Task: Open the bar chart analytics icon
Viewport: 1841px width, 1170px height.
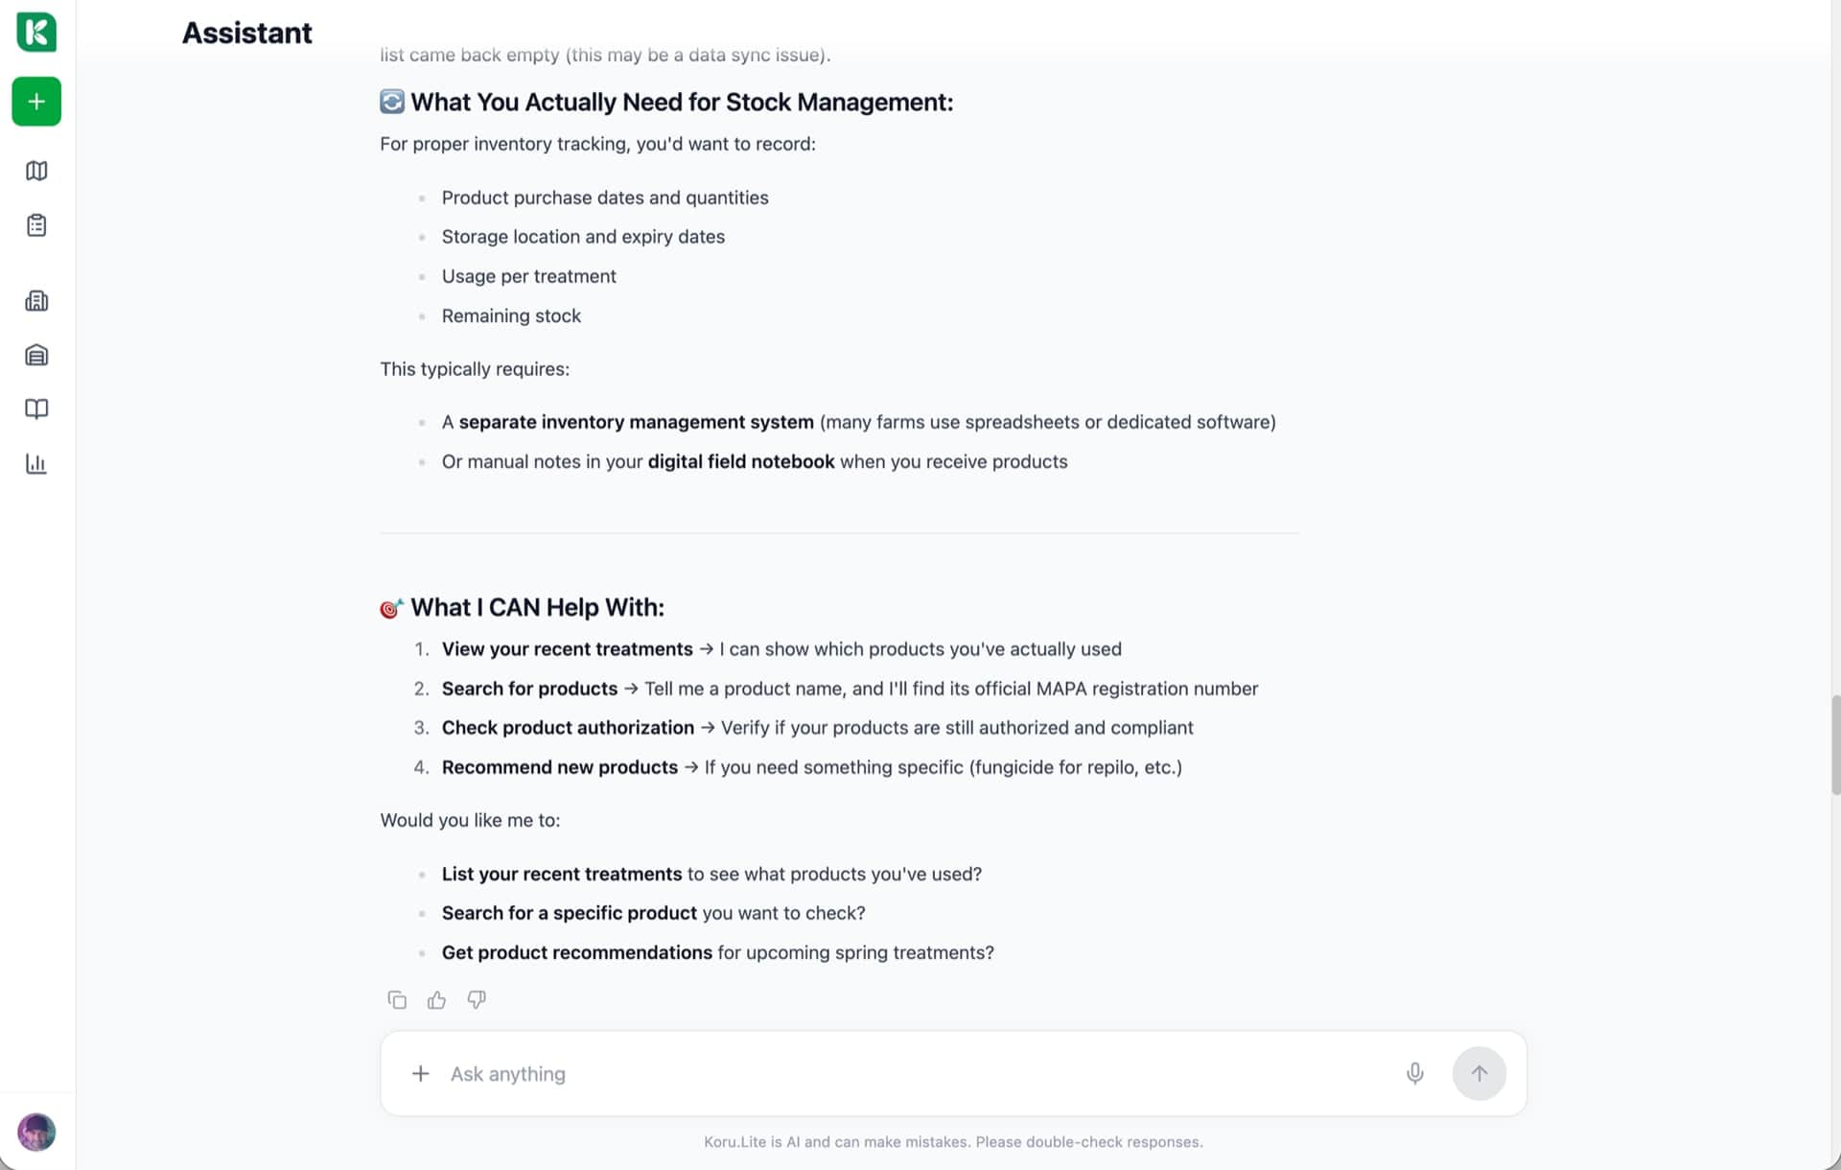Action: [36, 464]
